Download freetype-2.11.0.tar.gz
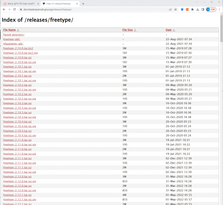Image resolution: width=223 pixels, height=205 pixels. pyautogui.click(x=17, y=140)
